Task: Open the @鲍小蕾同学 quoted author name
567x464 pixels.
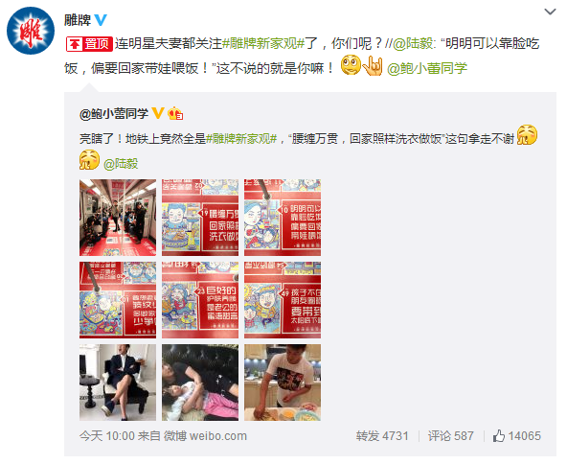Action: point(114,114)
